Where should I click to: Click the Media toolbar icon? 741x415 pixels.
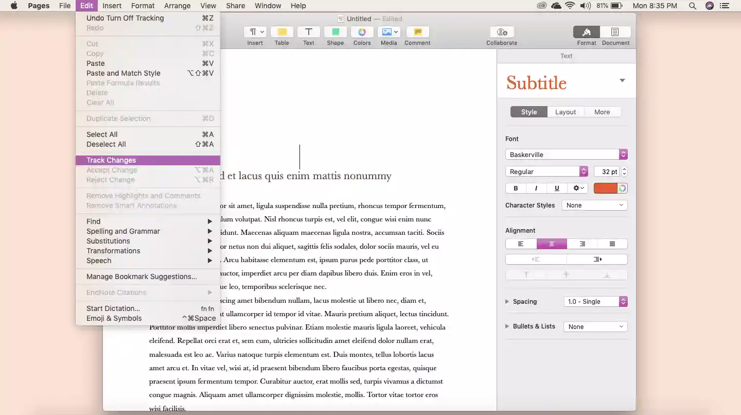pyautogui.click(x=389, y=32)
